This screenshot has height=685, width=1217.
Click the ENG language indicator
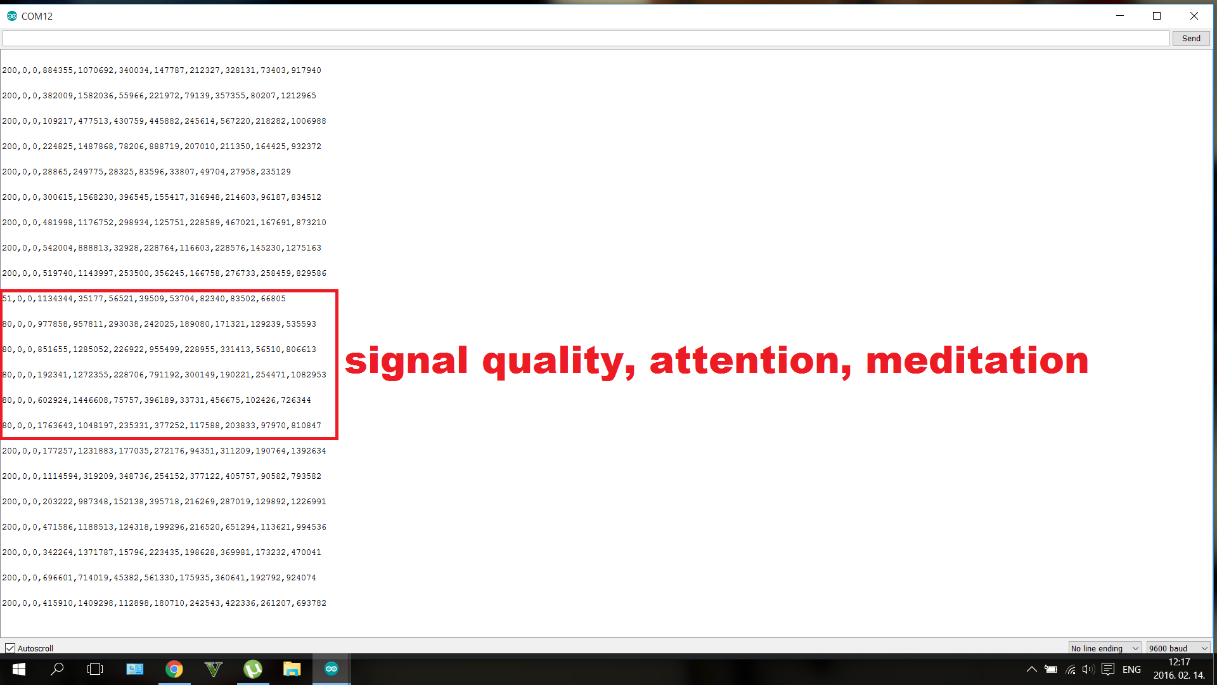click(1131, 669)
